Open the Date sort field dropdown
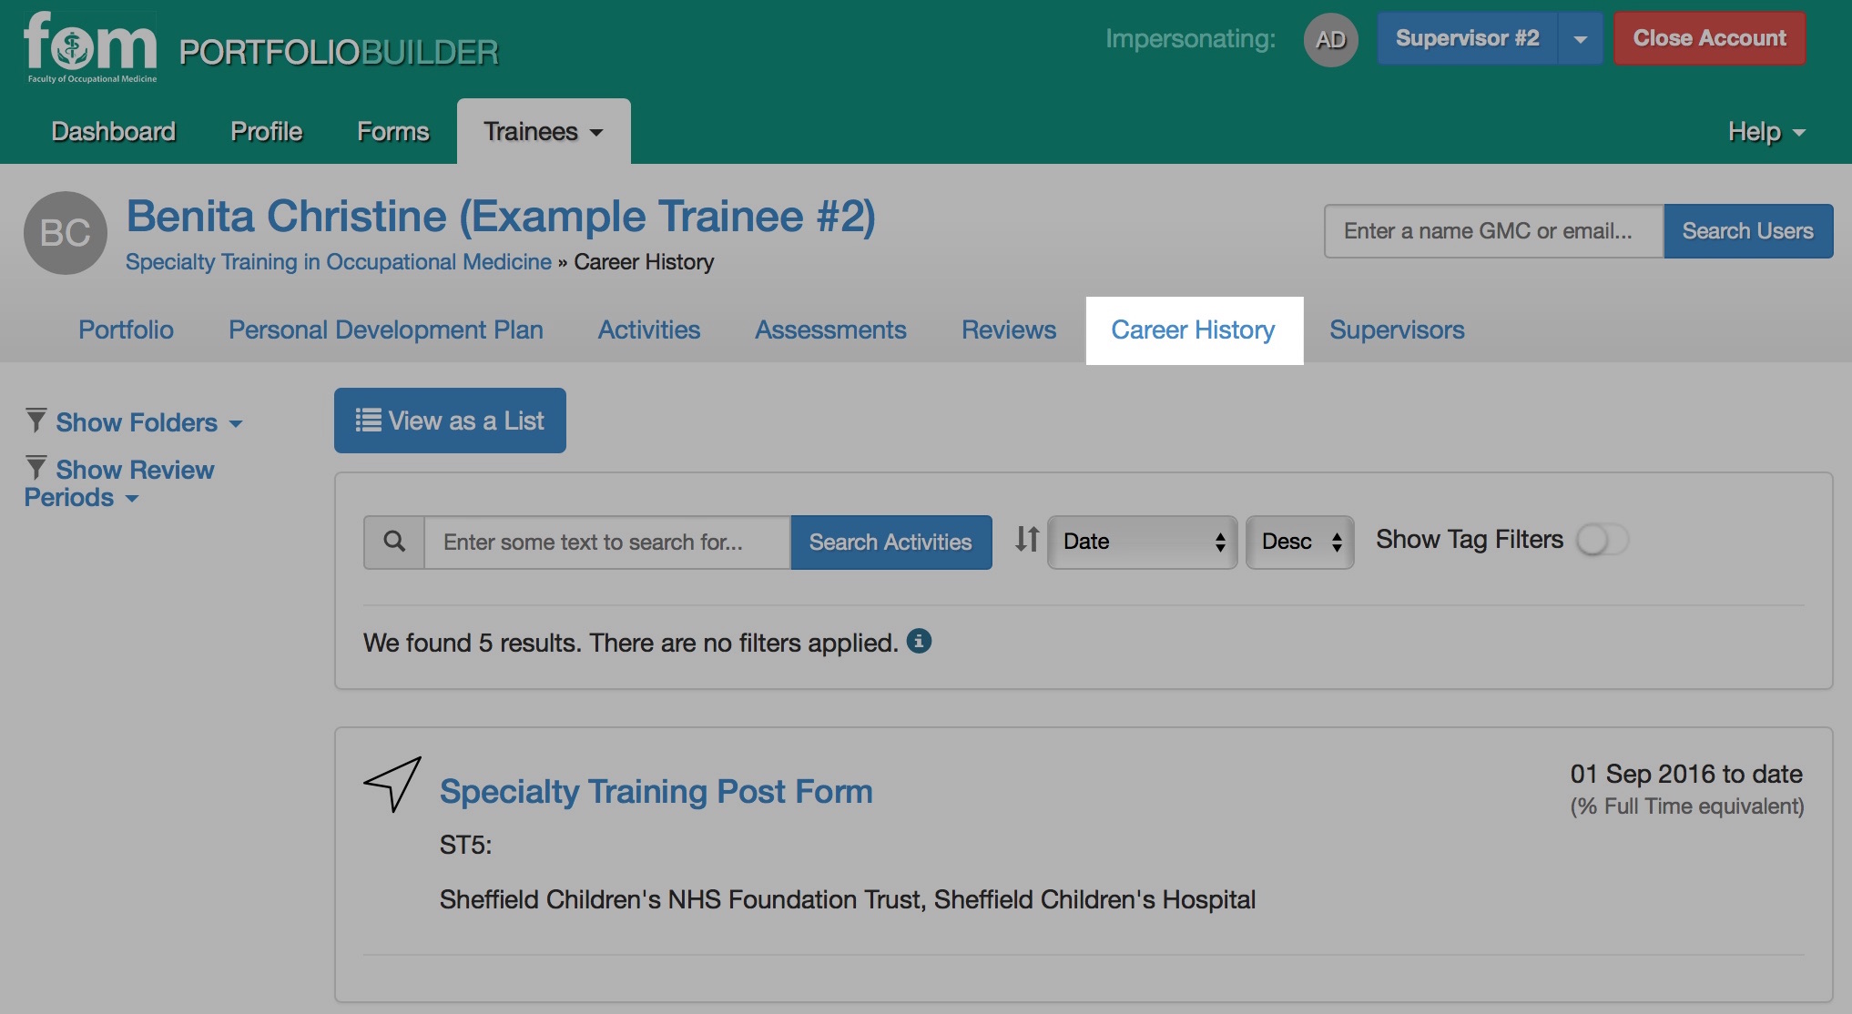The width and height of the screenshot is (1852, 1014). [1143, 542]
